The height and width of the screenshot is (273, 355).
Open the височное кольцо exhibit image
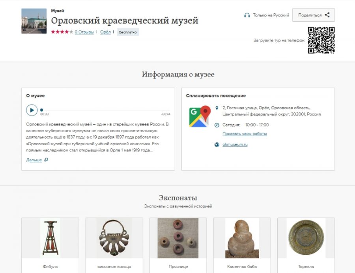point(114,238)
